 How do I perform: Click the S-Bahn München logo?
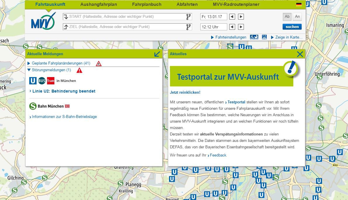click(33, 106)
